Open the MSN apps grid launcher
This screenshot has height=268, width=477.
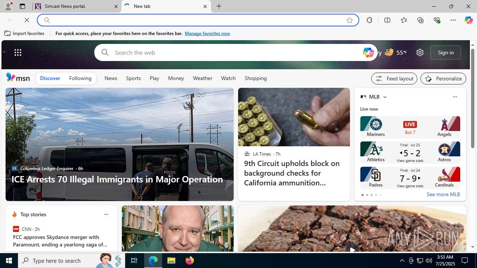click(x=18, y=52)
